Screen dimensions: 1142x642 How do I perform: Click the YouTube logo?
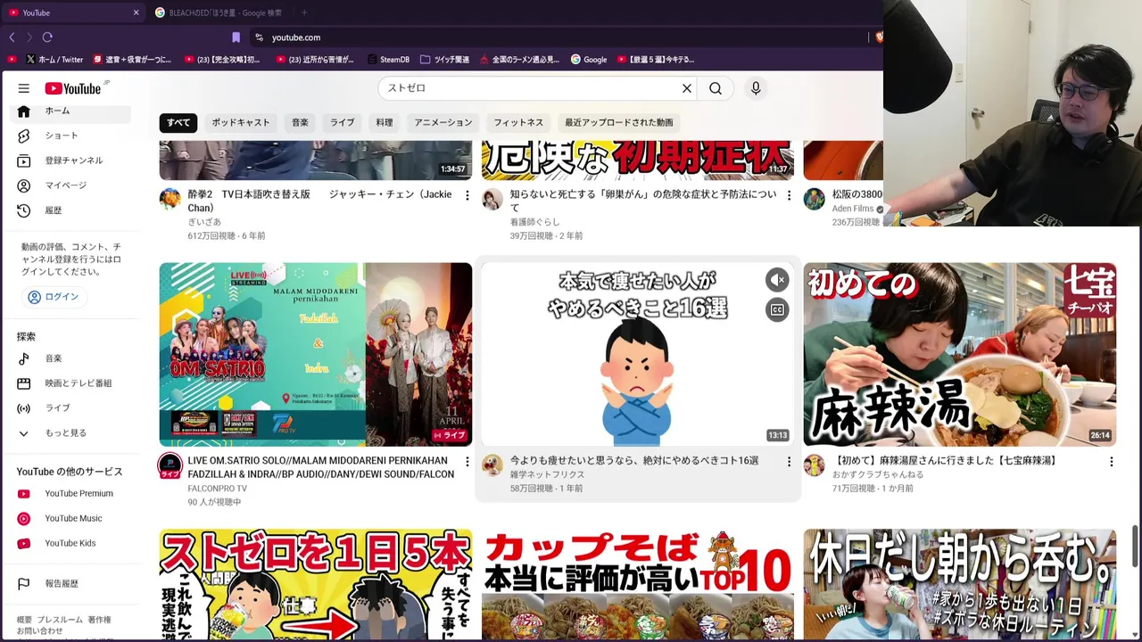click(x=75, y=88)
